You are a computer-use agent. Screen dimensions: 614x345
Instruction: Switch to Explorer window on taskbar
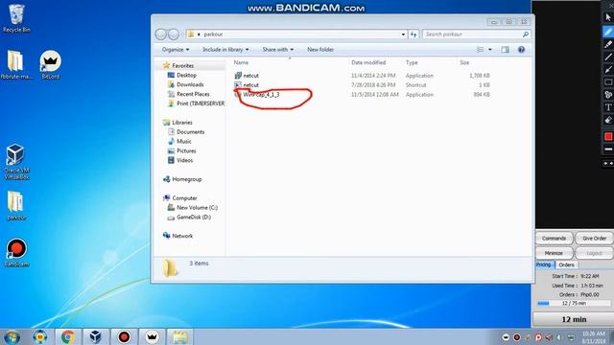180,336
